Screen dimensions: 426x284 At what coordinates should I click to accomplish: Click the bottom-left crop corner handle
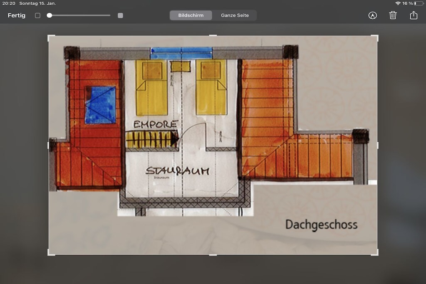(x=50, y=253)
